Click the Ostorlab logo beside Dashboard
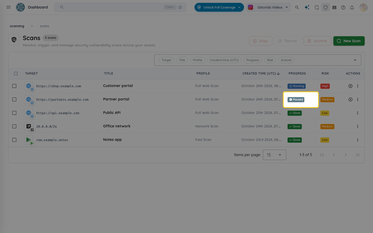Screen dimensions: 373x233 tap(20, 7)
